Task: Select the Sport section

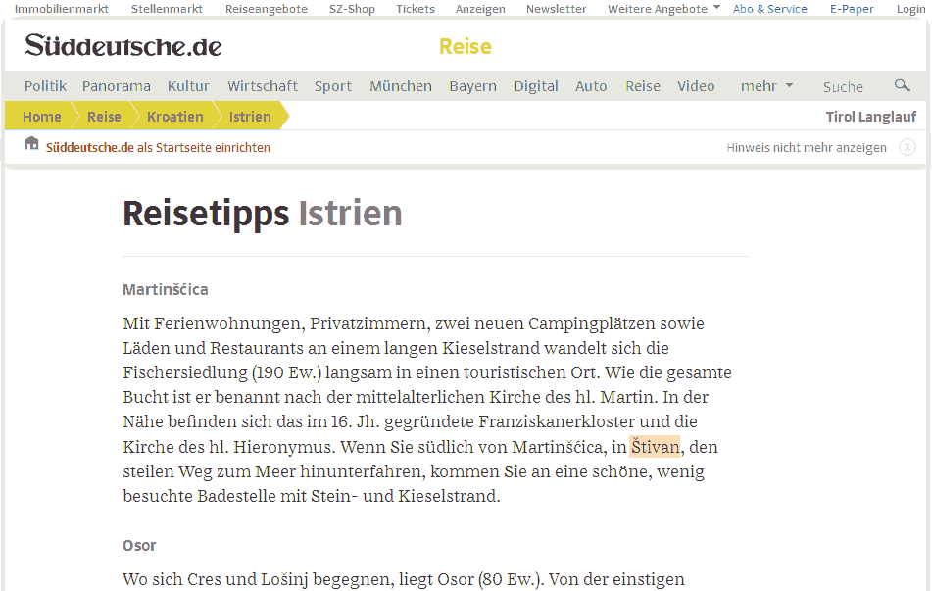Action: click(333, 86)
